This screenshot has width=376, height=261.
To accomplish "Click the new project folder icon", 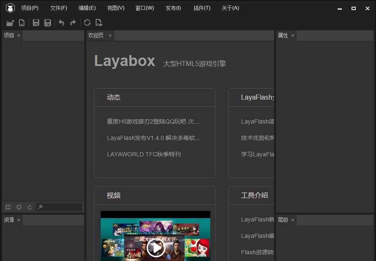I will 10,23.
